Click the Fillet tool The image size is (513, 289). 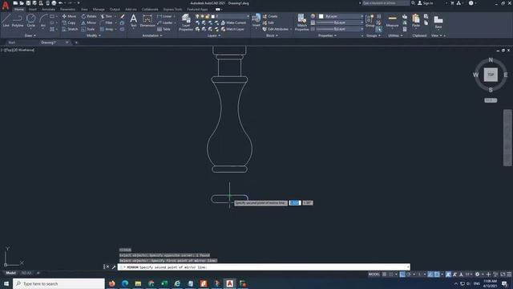click(107, 22)
